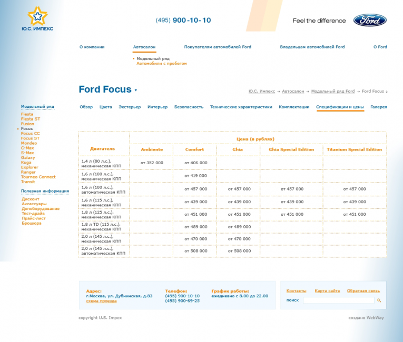Click the от 419 000 price cell
The image size is (403, 342).
pyautogui.click(x=195, y=176)
